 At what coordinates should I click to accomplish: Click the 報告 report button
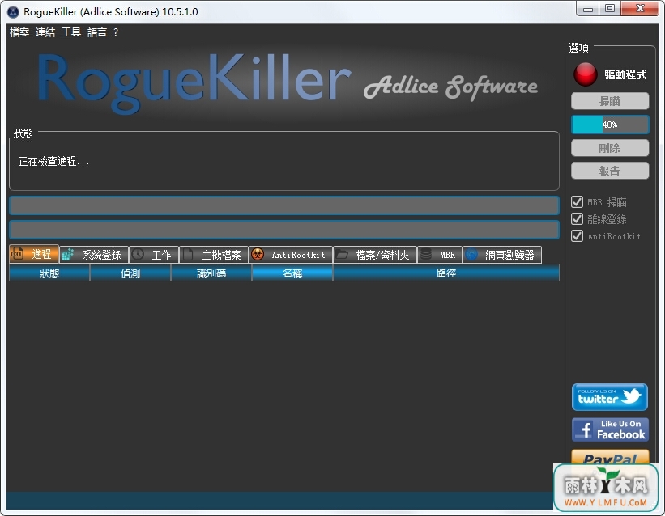610,171
